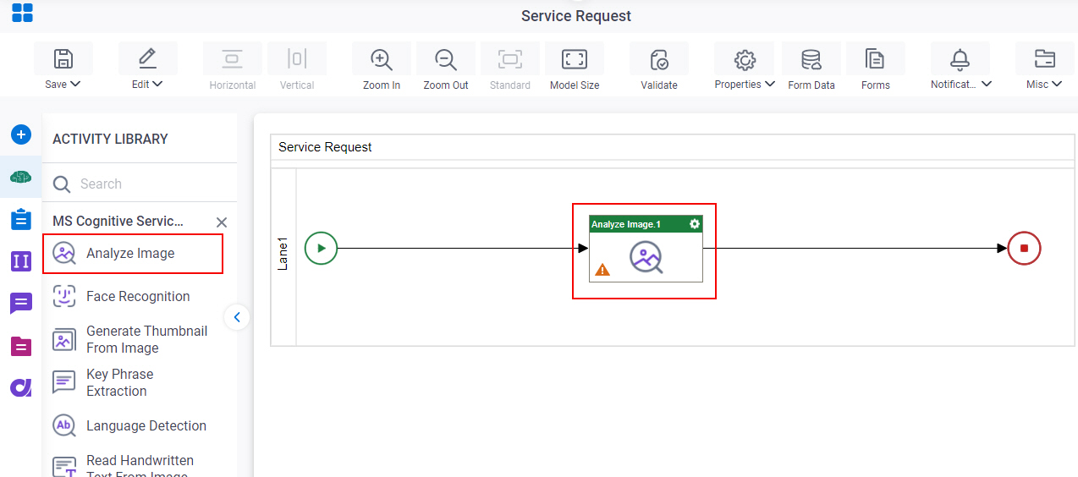Expand the Notifications dropdown arrow
The image size is (1078, 477).
tap(987, 84)
